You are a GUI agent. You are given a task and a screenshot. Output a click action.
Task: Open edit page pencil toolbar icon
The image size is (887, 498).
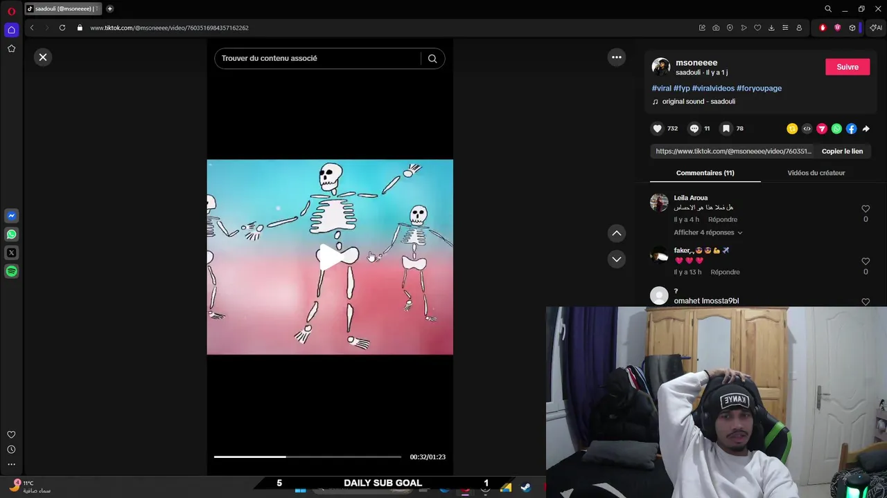coord(702,28)
